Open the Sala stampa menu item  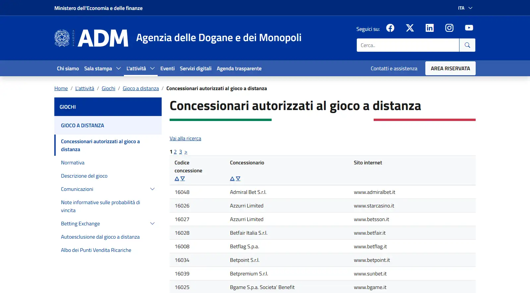pyautogui.click(x=98, y=68)
